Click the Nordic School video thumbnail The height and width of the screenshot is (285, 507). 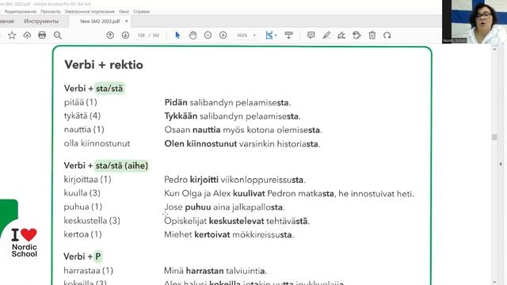pyautogui.click(x=475, y=21)
